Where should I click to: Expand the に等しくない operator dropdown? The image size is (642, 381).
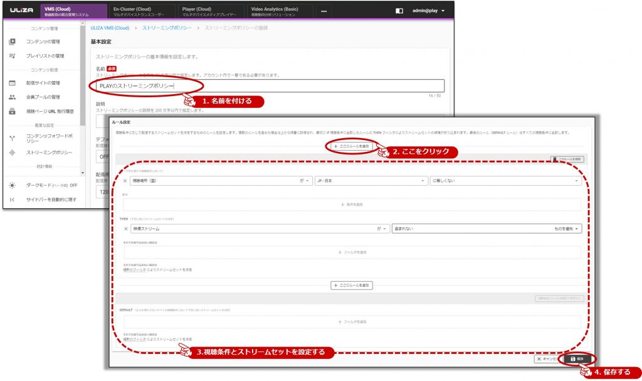[505, 181]
